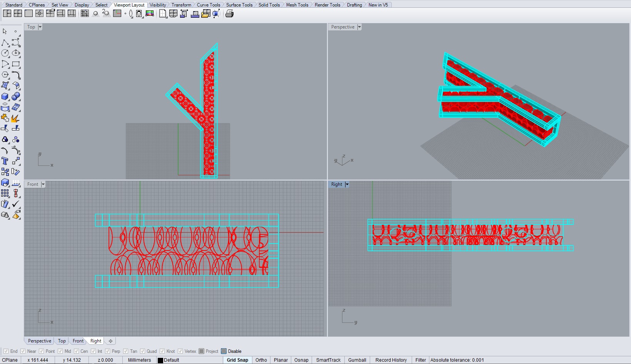This screenshot has height=364, width=631.
Task: Click the black Default layer color swatch
Action: (x=160, y=361)
